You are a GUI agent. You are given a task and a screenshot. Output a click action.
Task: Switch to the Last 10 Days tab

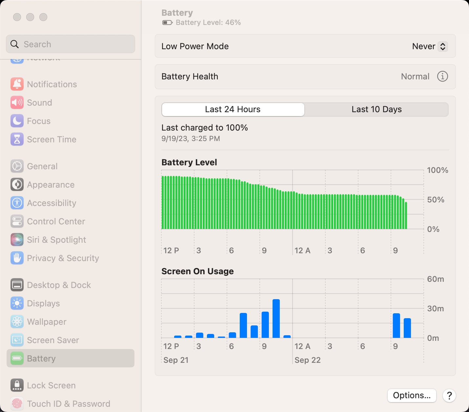377,110
